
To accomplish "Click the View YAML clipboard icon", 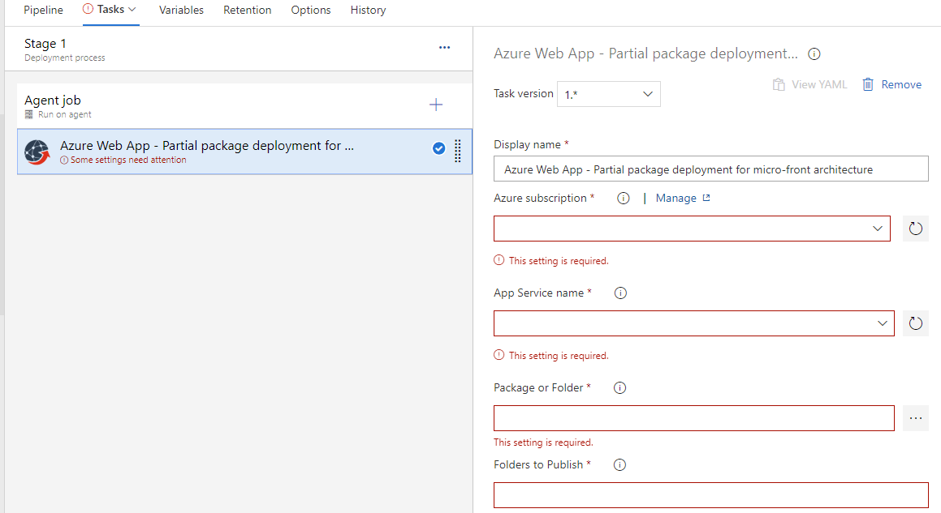I will 779,84.
